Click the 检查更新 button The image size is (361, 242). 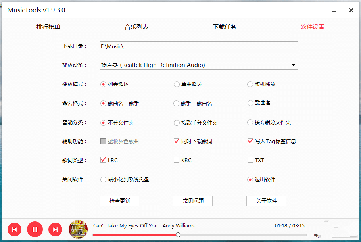[119, 201]
